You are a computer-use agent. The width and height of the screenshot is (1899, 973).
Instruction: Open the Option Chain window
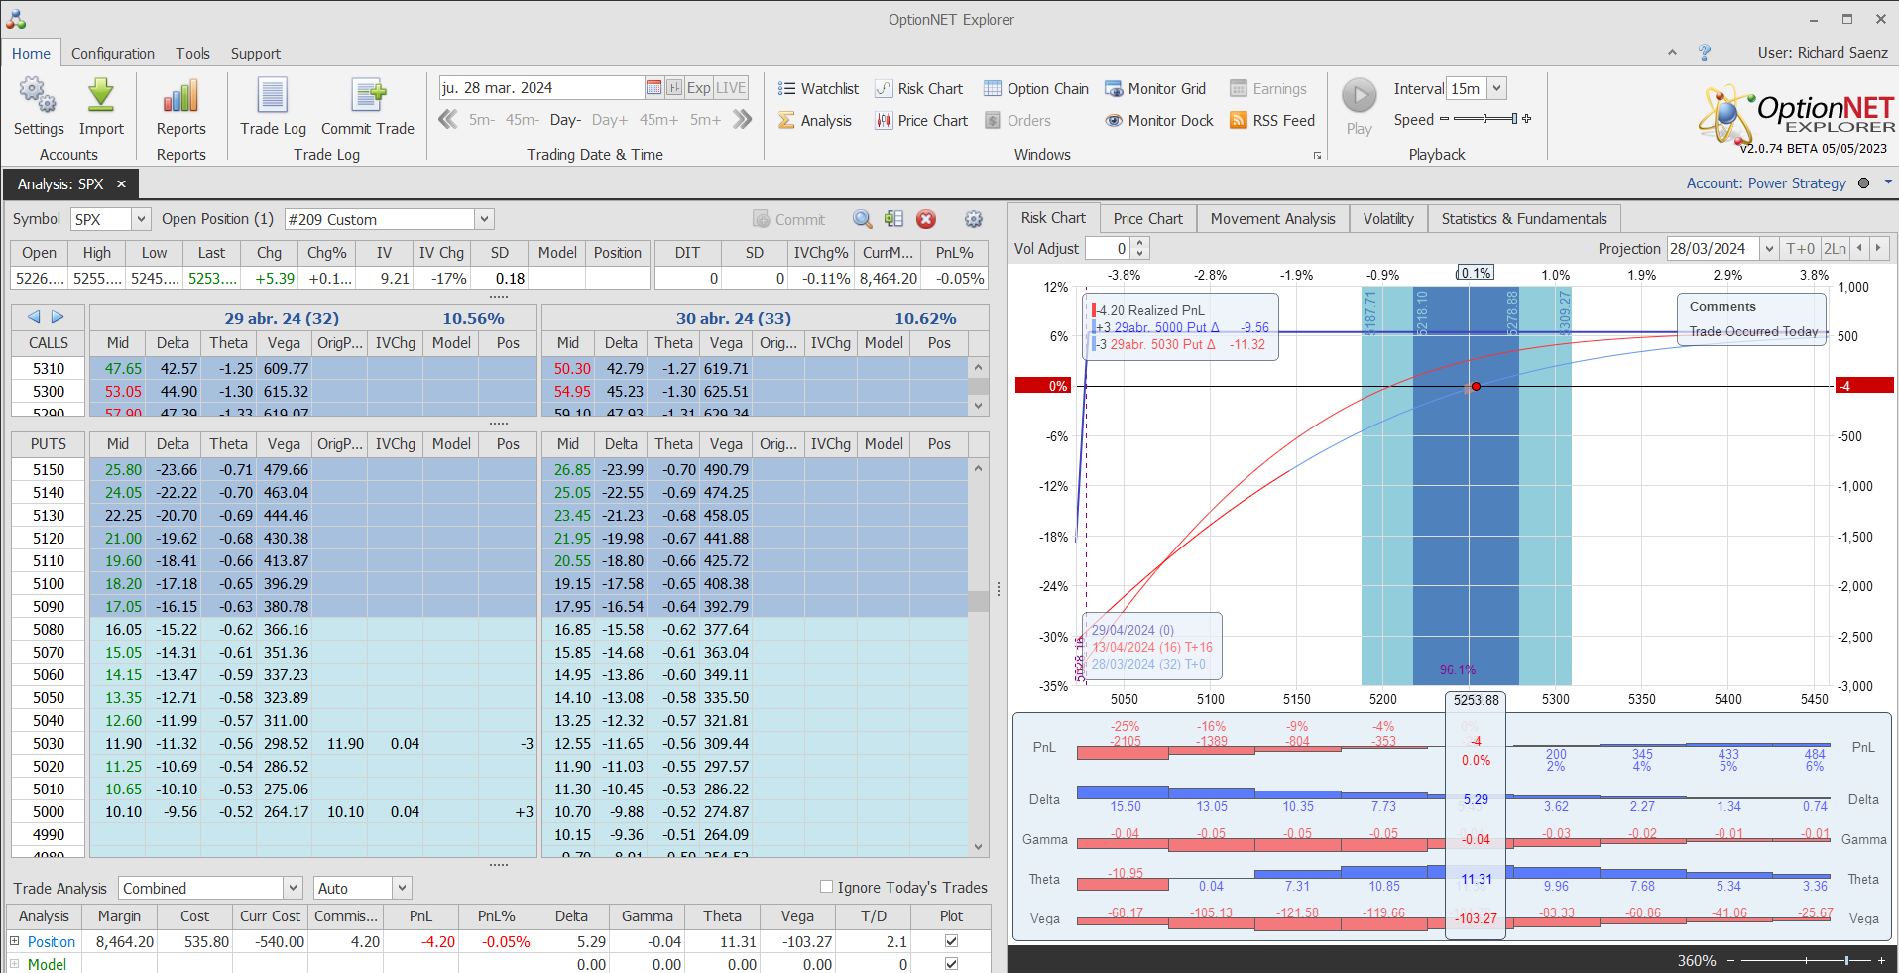coord(1036,89)
